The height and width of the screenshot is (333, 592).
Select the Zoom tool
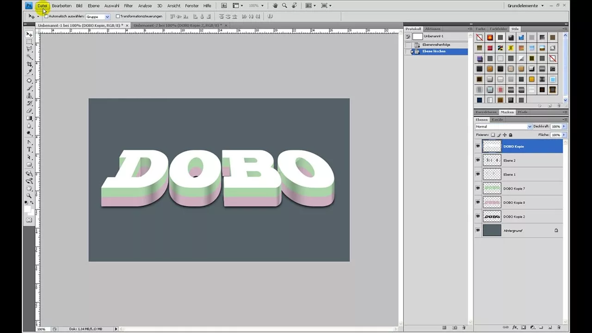[x=29, y=196]
